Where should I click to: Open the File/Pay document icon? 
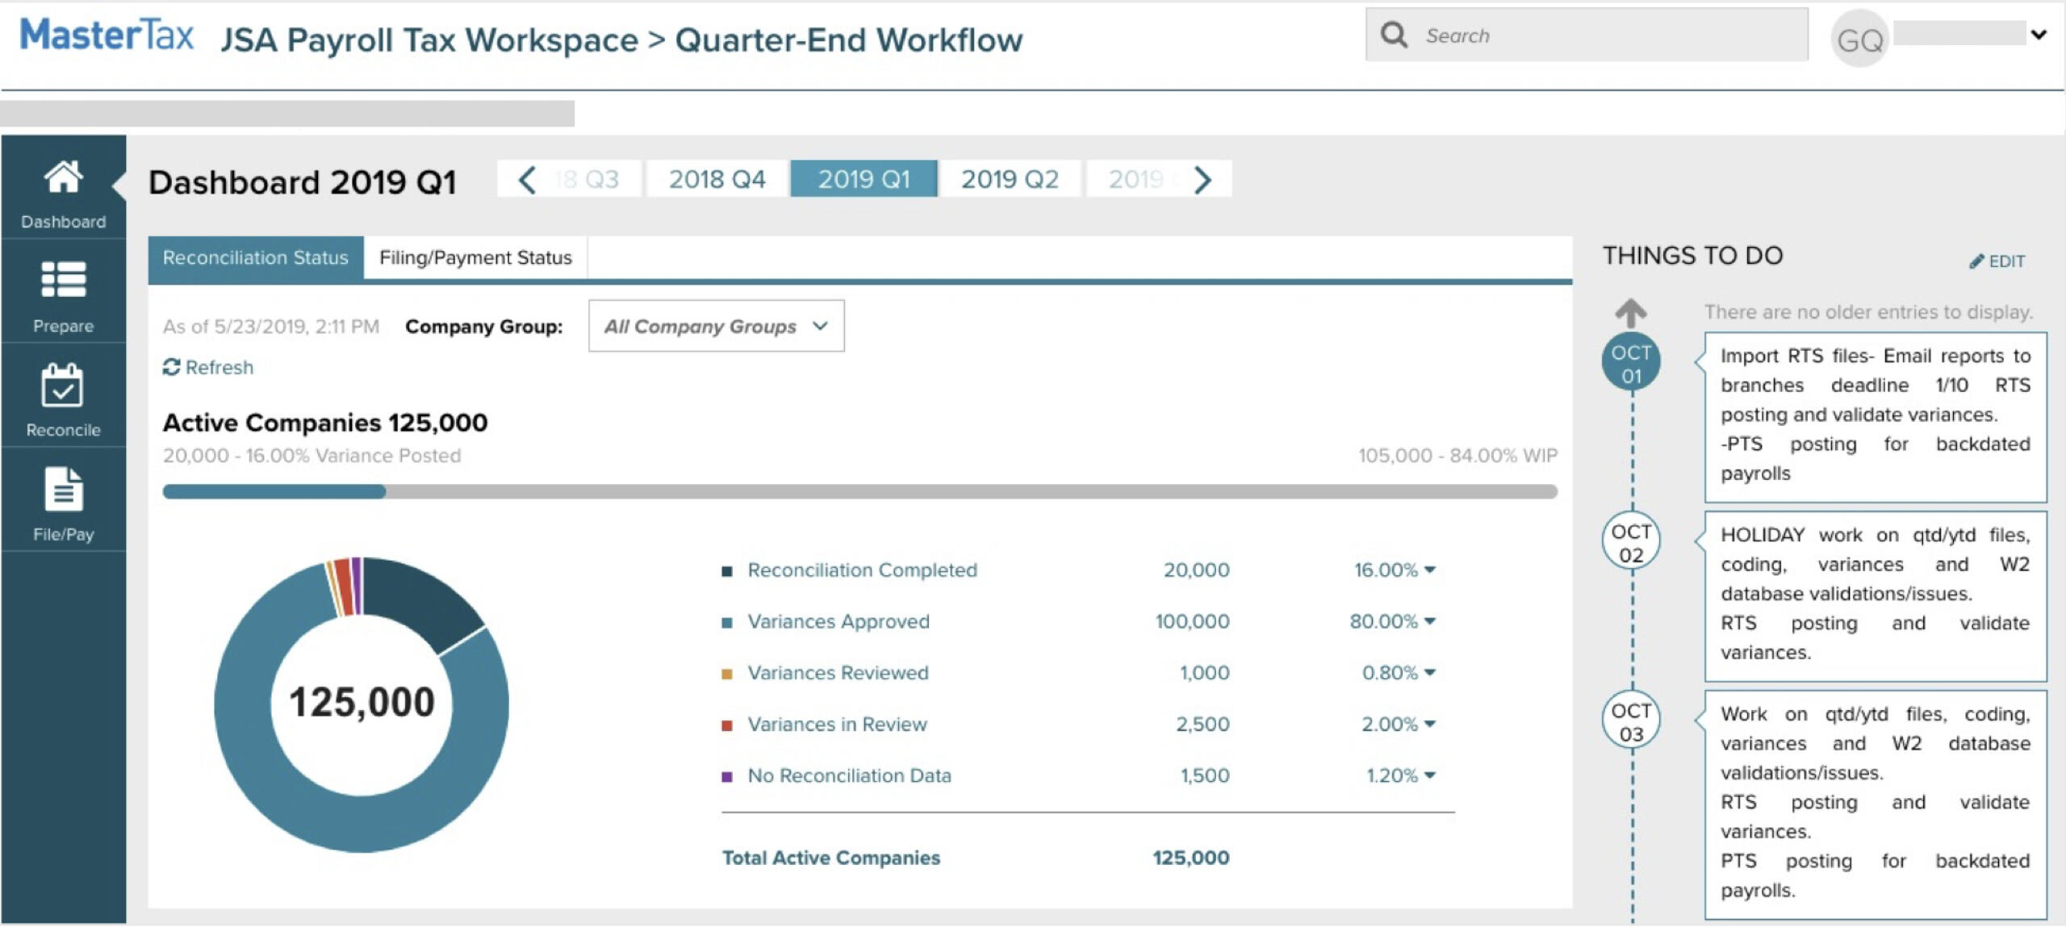[x=63, y=489]
